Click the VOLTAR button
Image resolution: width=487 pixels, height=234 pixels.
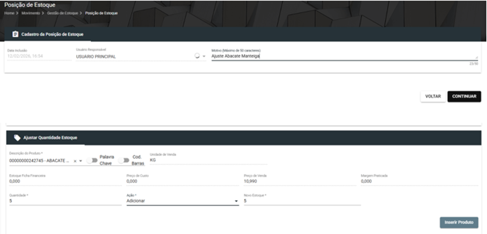(433, 96)
